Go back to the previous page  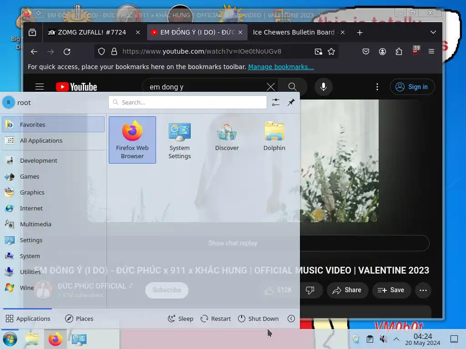(x=34, y=52)
